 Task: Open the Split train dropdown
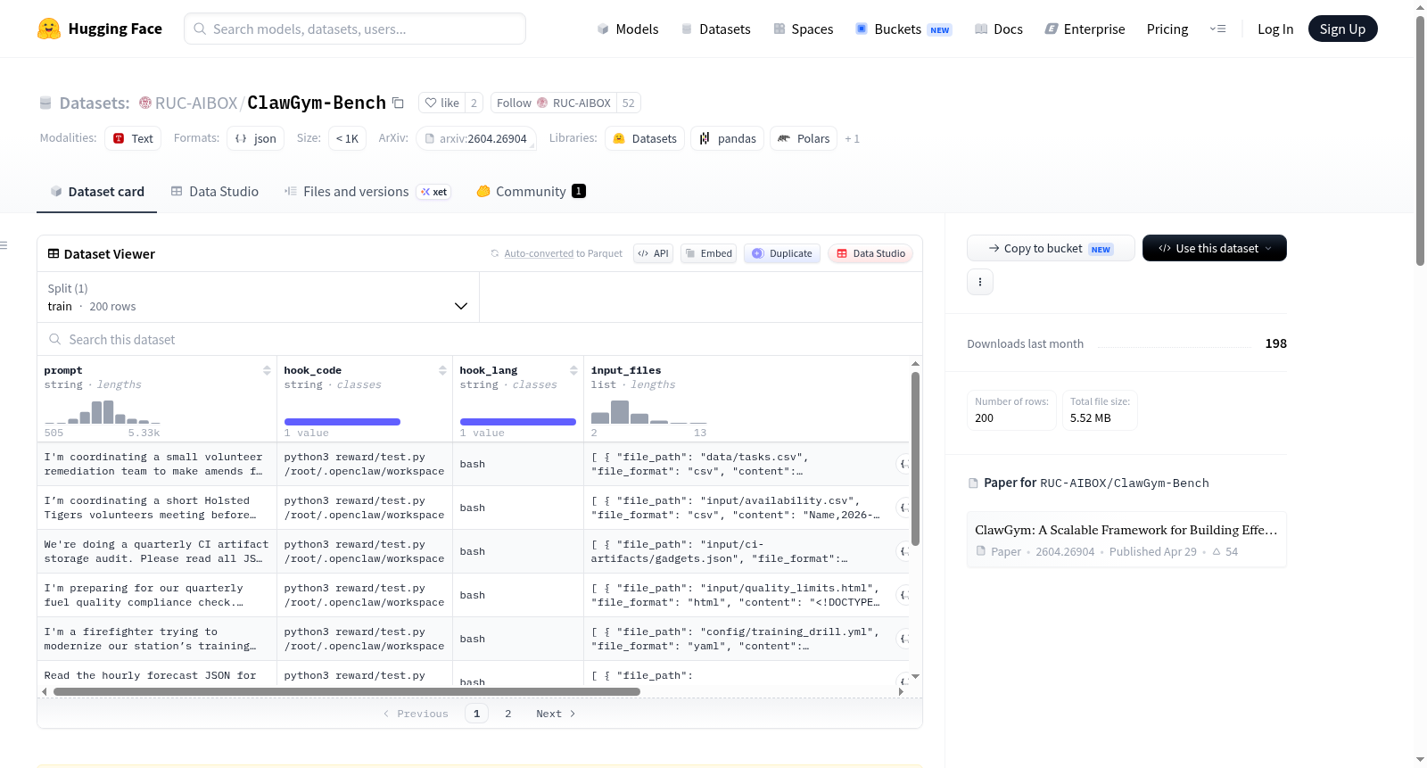[258, 297]
